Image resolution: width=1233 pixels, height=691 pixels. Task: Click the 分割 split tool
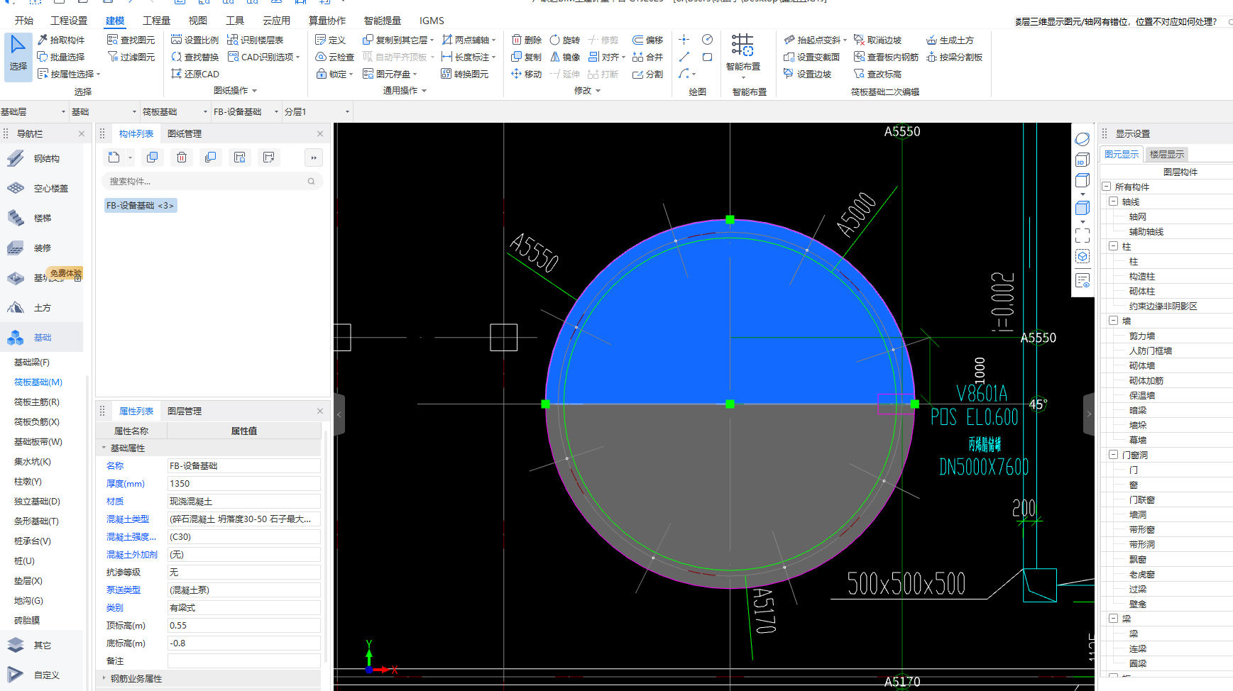coord(647,74)
